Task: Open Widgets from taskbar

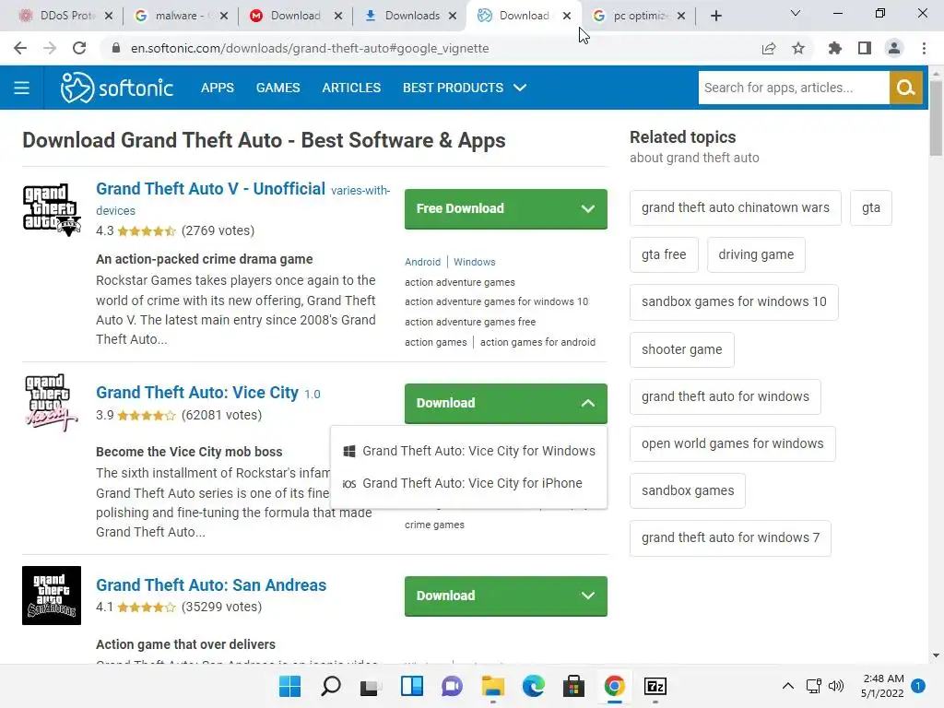Action: coord(412,686)
